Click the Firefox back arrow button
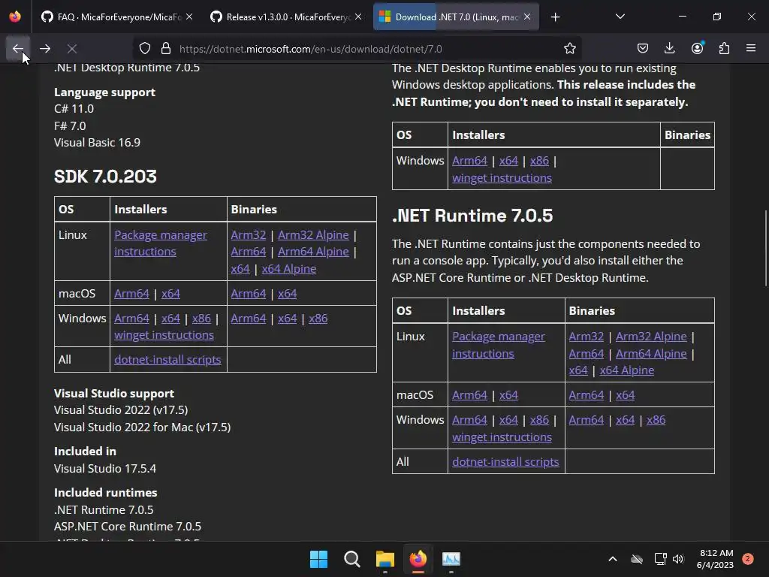Viewport: 769px width, 577px height. coord(18,49)
